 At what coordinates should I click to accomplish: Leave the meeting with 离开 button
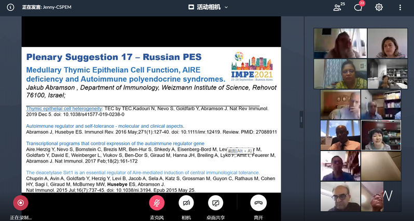258,202
